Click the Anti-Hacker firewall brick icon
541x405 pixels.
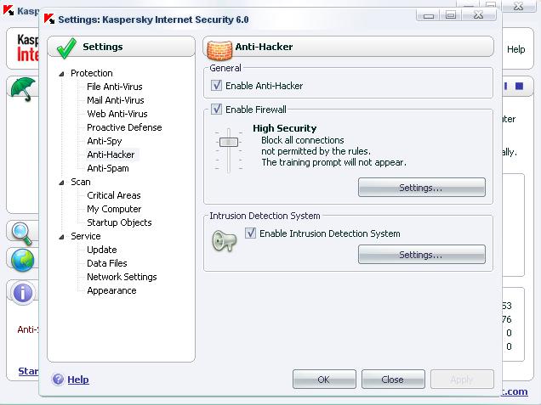[219, 50]
